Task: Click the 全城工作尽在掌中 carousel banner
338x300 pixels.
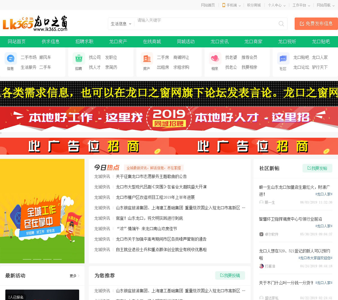Action: point(42,211)
